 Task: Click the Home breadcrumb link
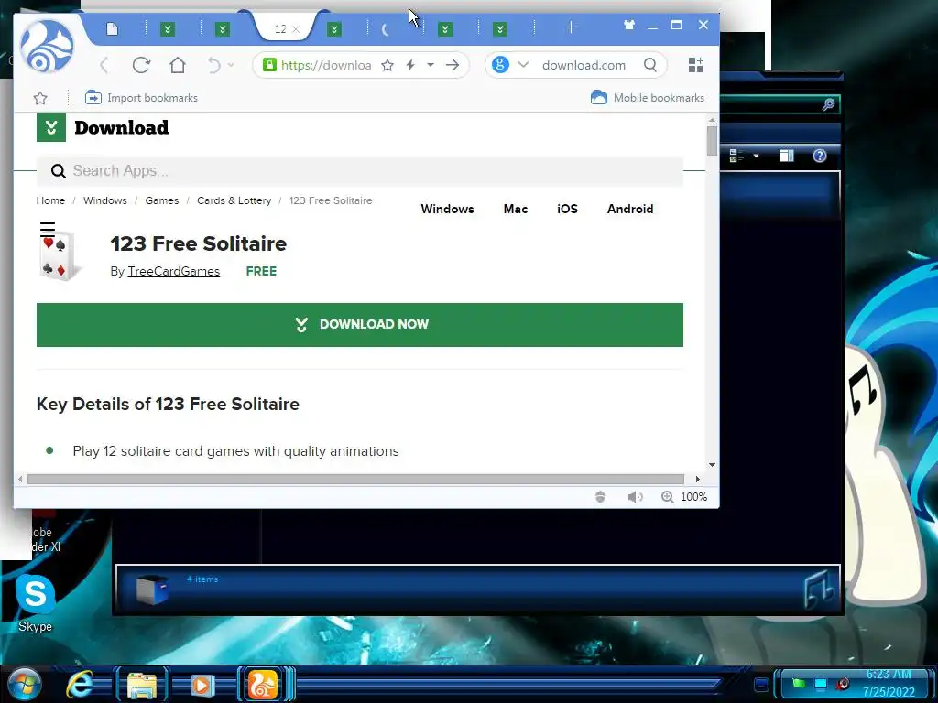(50, 200)
